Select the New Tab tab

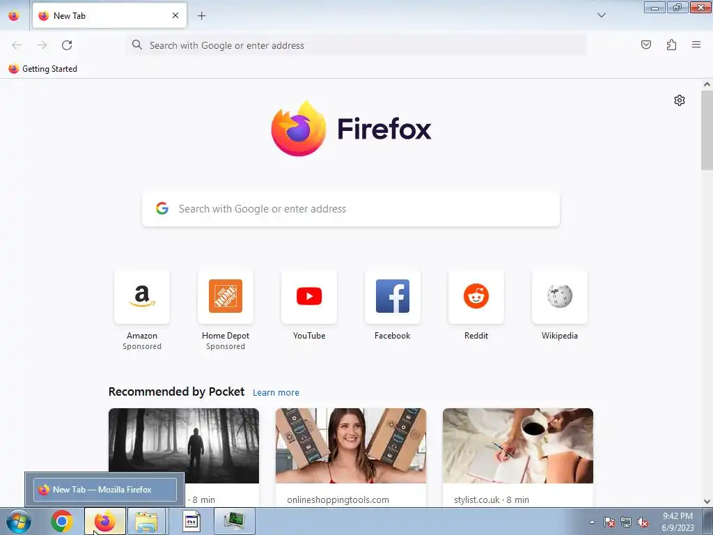point(109,15)
